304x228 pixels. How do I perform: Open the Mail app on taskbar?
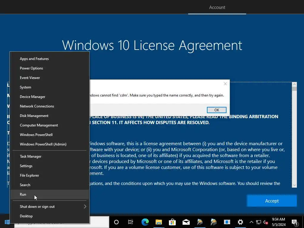click(186, 222)
